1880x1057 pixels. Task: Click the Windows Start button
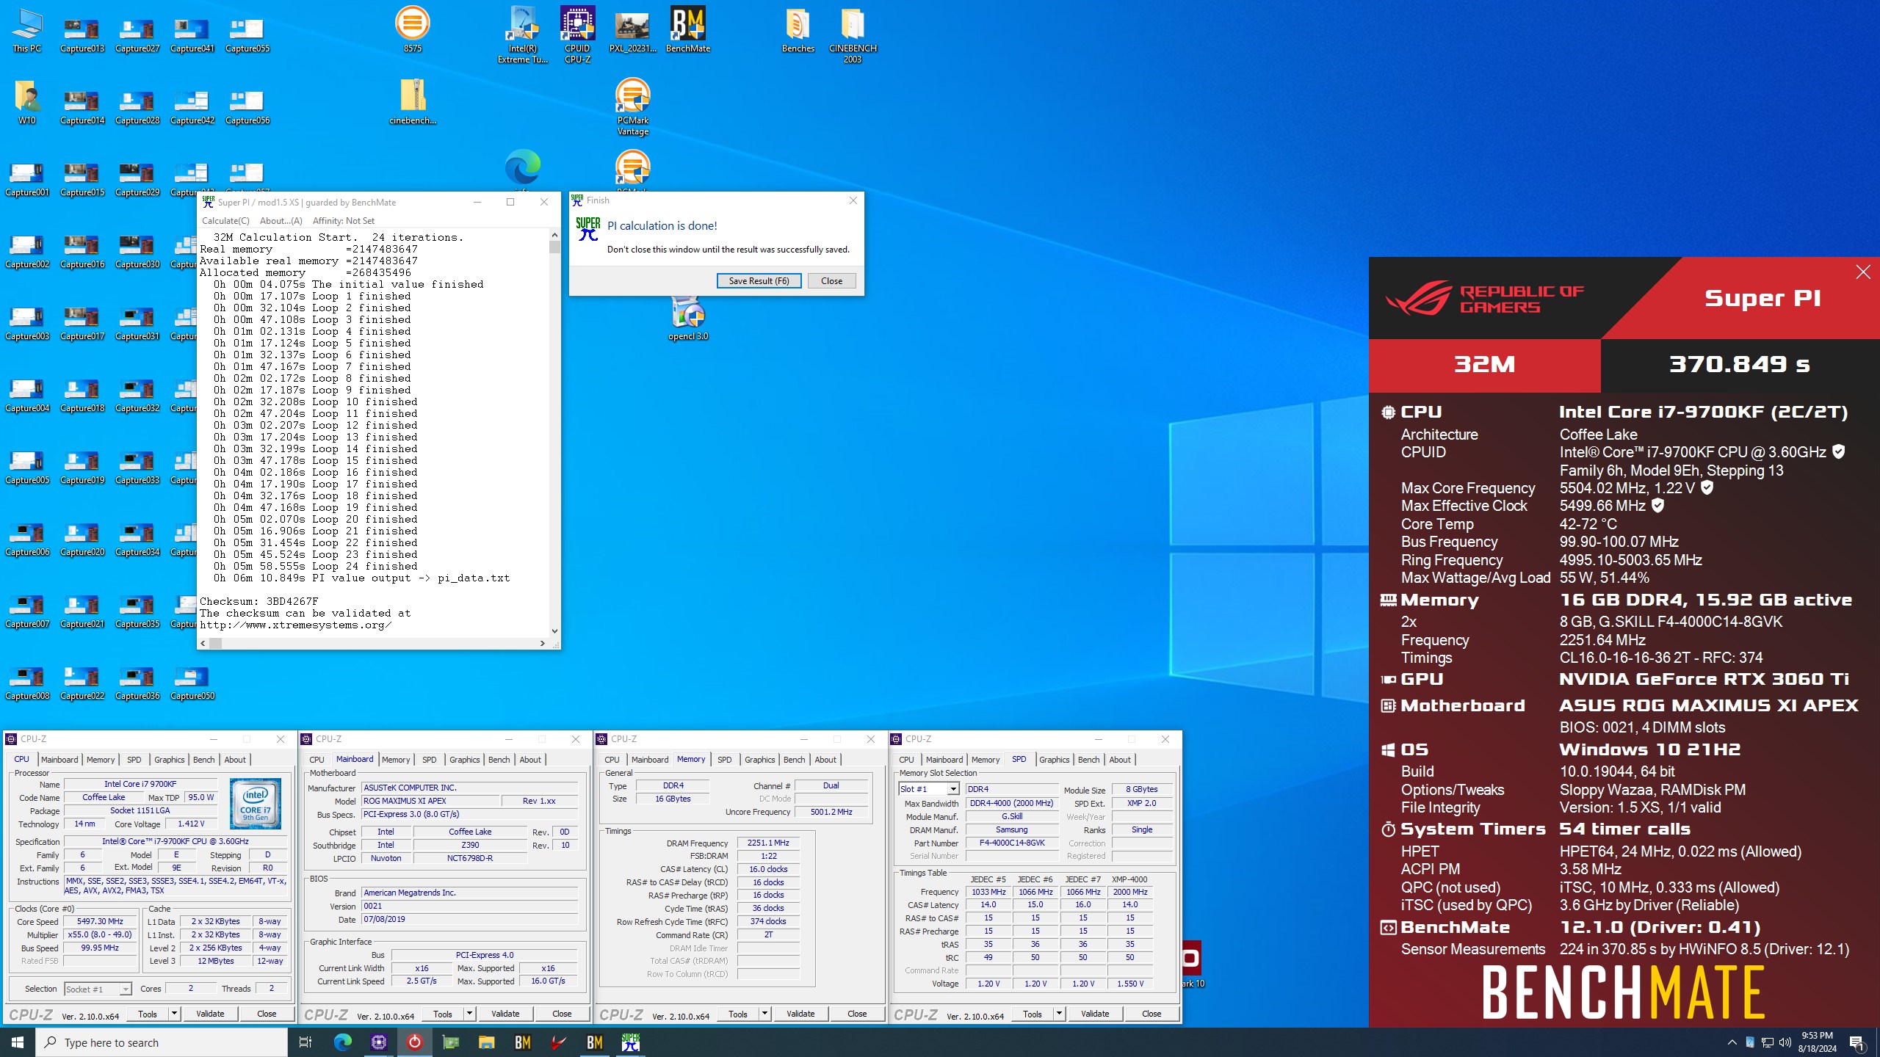(x=18, y=1042)
